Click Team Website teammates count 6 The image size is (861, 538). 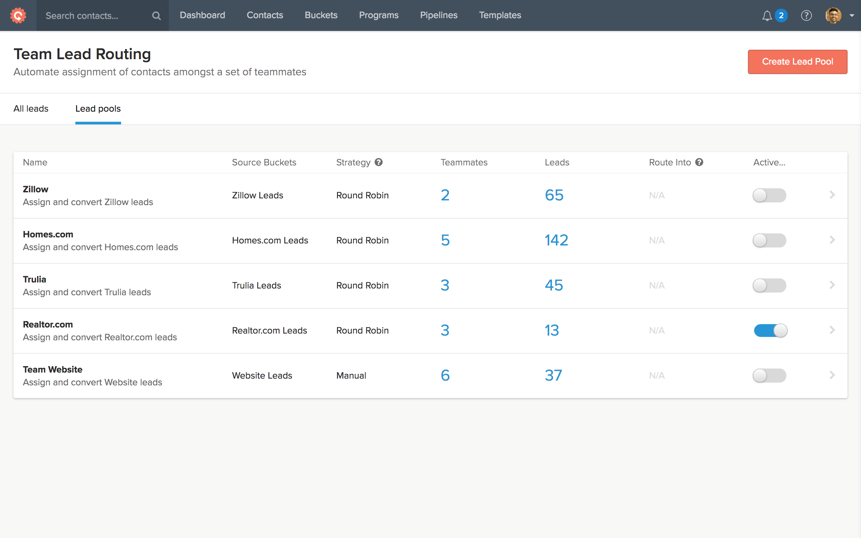pyautogui.click(x=445, y=375)
